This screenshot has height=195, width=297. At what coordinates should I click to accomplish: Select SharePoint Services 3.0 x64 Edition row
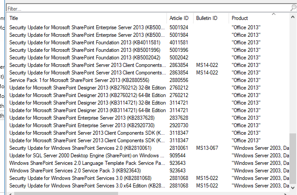pos(149,186)
